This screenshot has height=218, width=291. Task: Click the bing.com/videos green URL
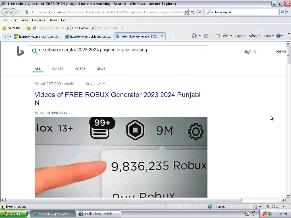[51, 113]
